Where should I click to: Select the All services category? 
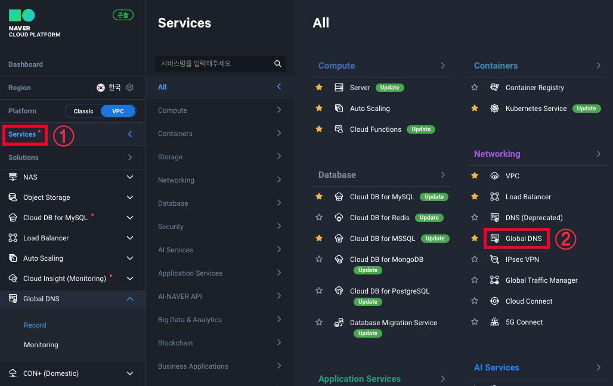220,87
